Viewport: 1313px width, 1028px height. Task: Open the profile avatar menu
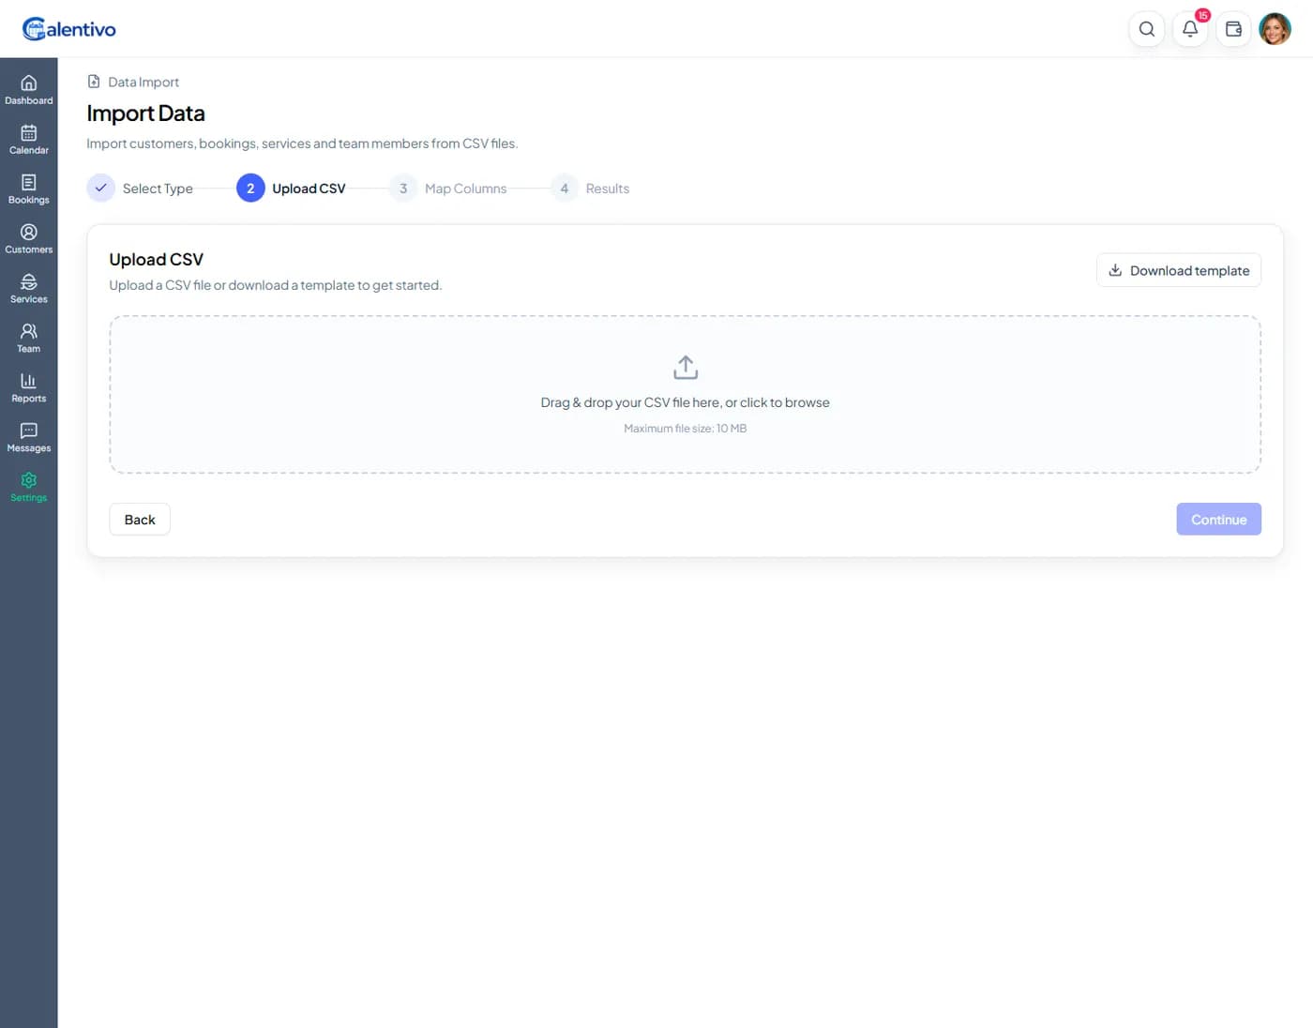[x=1275, y=28]
